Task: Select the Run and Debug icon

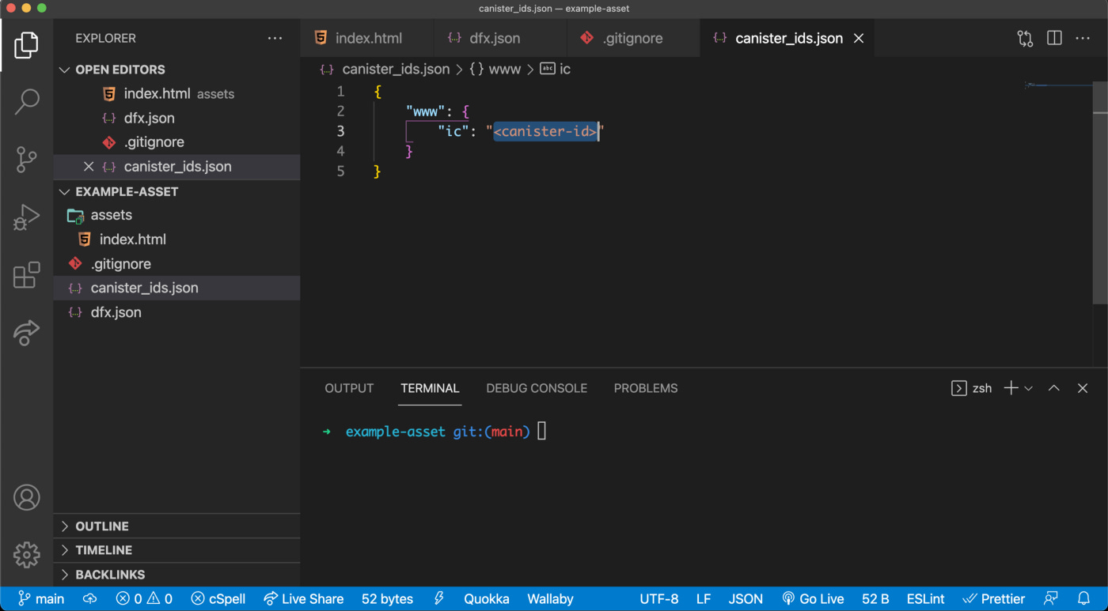Action: tap(27, 217)
